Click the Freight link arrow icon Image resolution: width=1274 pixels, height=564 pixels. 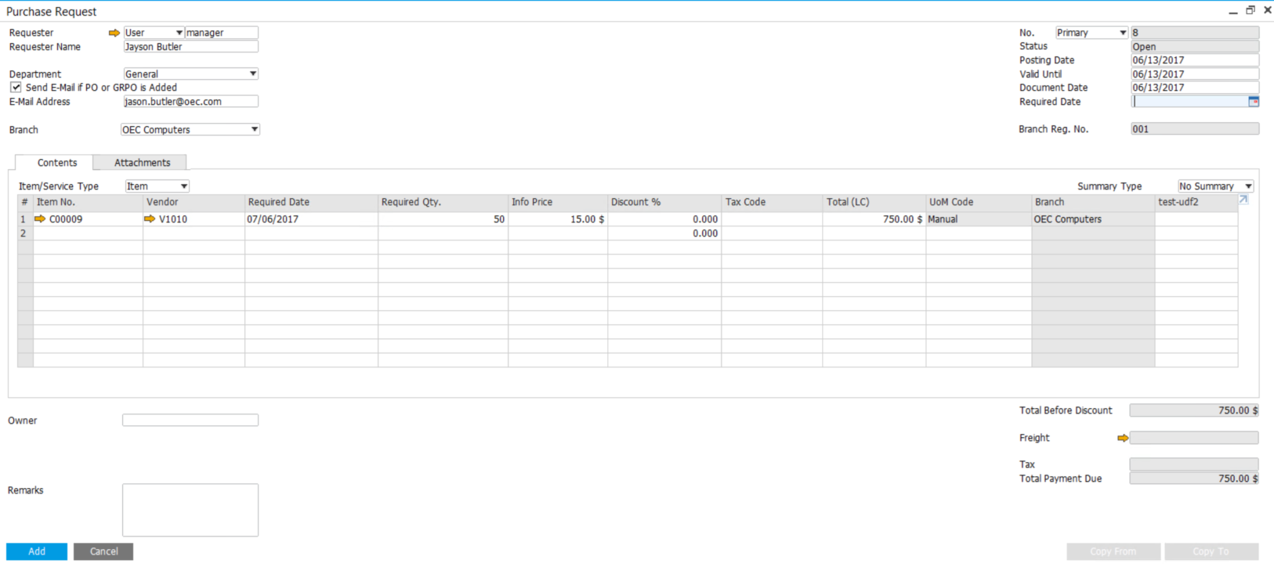tap(1123, 438)
